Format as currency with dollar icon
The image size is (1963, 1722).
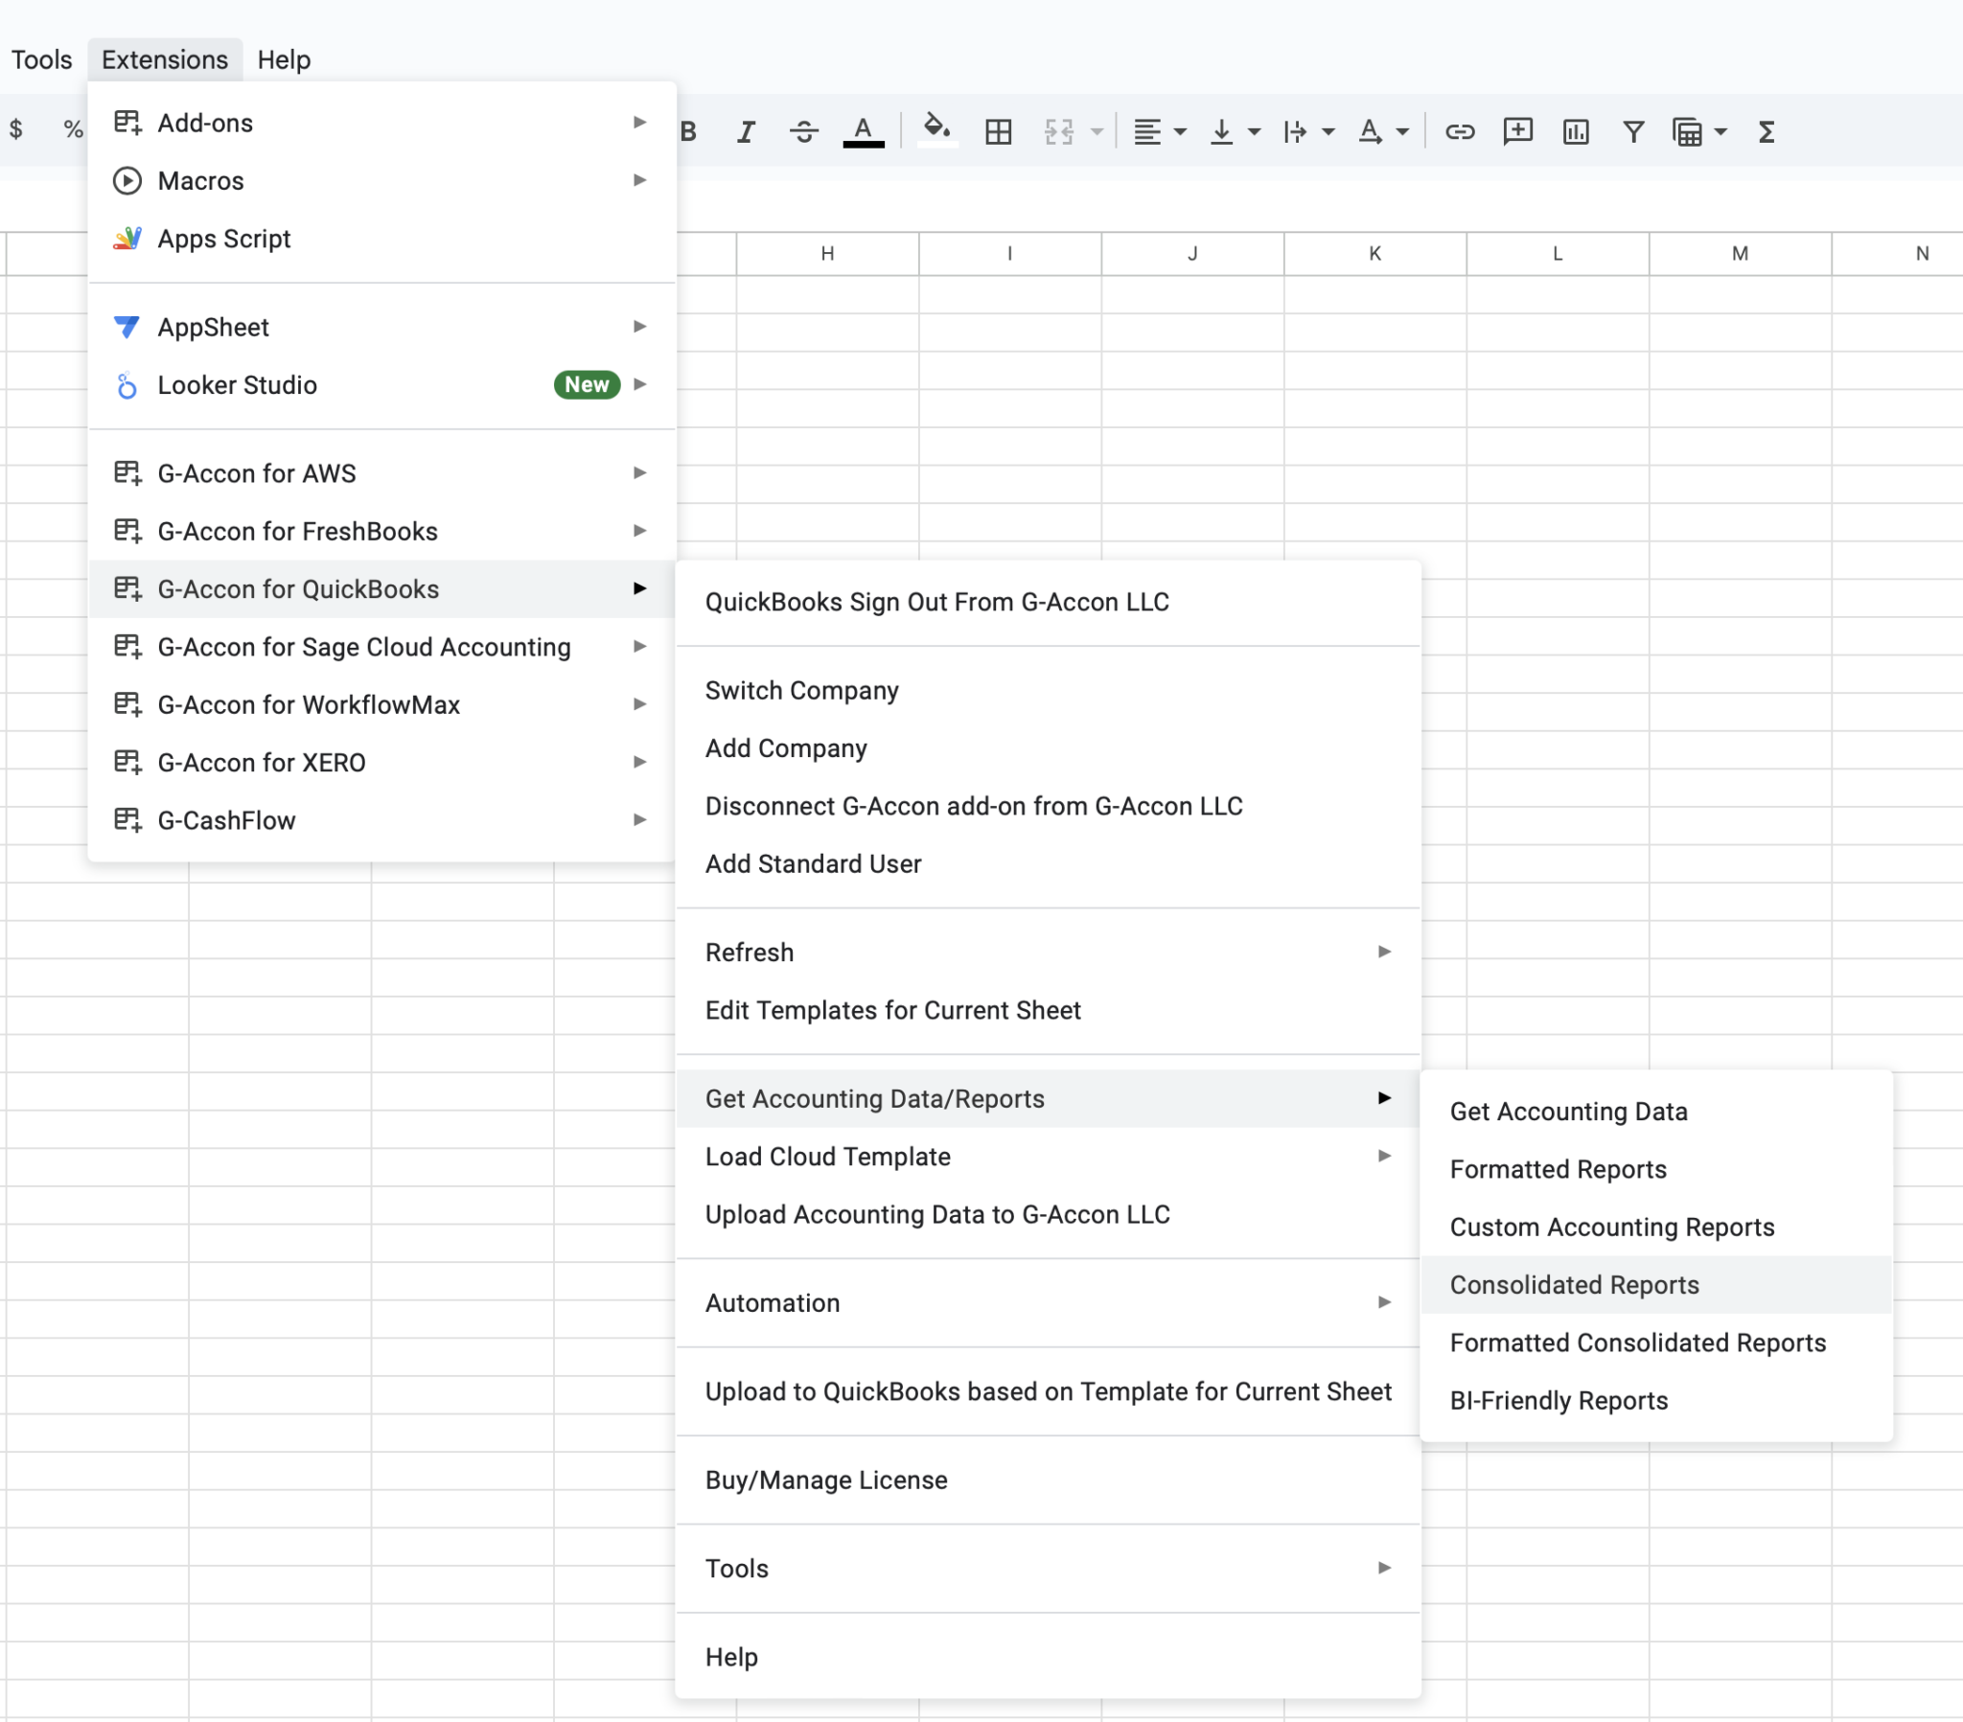coord(16,128)
